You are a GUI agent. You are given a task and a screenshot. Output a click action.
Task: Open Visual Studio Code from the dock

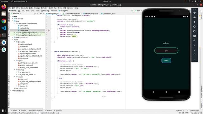pos(4,28)
